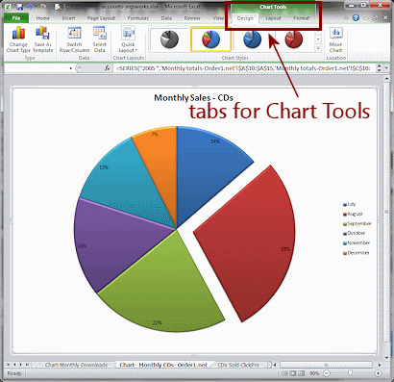Click the July legend entry
The height and width of the screenshot is (382, 394).
(349, 204)
